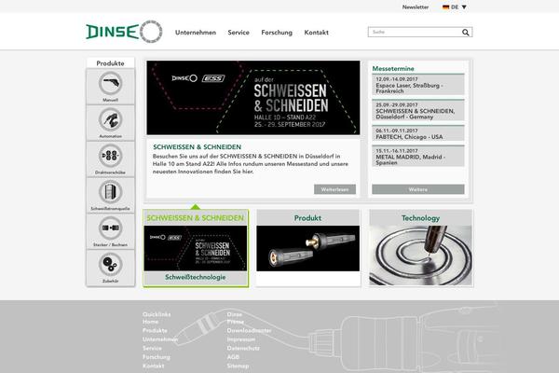The height and width of the screenshot is (373, 559).
Task: Open the Manuell torch product category
Action: tap(110, 87)
